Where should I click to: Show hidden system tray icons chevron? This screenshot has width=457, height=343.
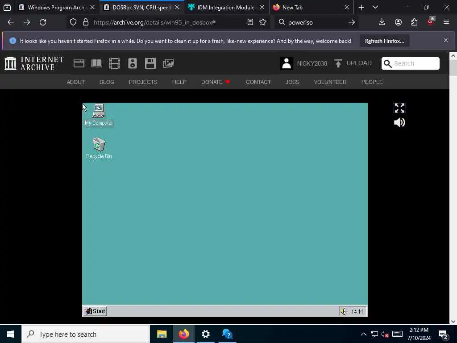(363, 334)
